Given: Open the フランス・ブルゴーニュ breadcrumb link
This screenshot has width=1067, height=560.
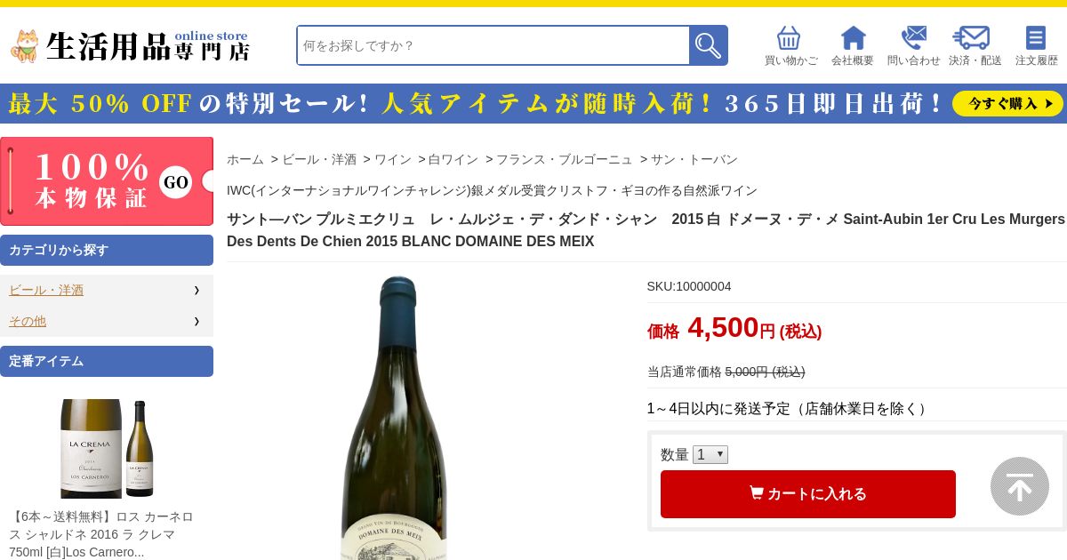Looking at the screenshot, I should (x=564, y=159).
